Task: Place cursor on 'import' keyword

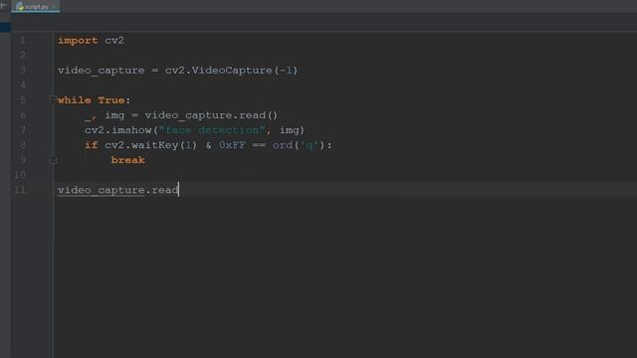Action: [78, 40]
